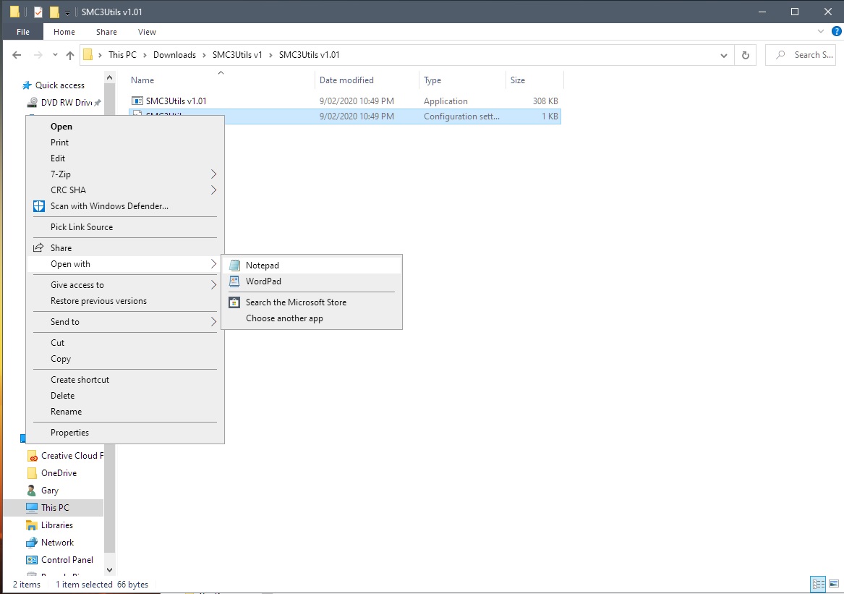Image resolution: width=844 pixels, height=594 pixels.
Task: Select Search the Microsoft Store
Action: click(x=312, y=302)
